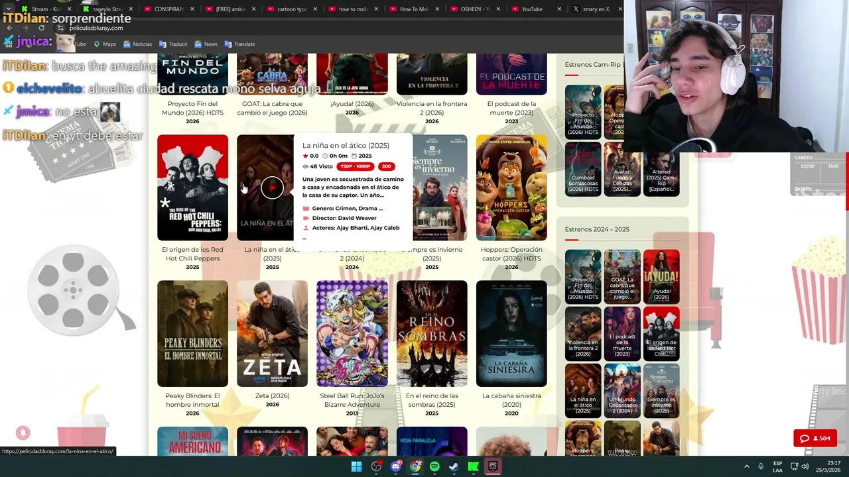849x477 pixels.
Task: Open the Traducir bookmark
Action: (x=173, y=44)
